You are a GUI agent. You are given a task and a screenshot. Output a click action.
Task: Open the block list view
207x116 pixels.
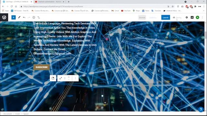[39, 17]
